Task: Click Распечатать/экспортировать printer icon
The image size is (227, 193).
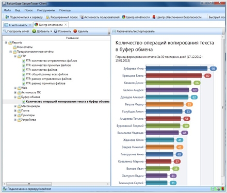Action: (x=114, y=31)
